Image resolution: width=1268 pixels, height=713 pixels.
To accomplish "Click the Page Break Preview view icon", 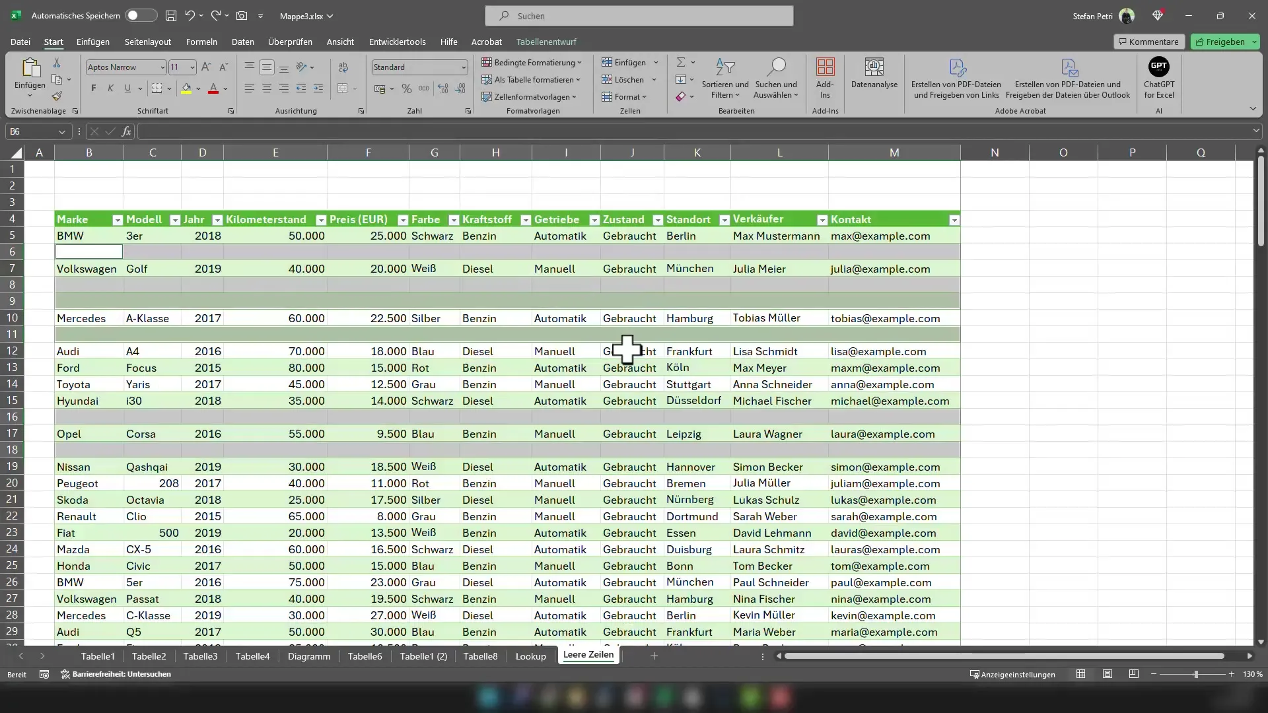I will [x=1134, y=674].
